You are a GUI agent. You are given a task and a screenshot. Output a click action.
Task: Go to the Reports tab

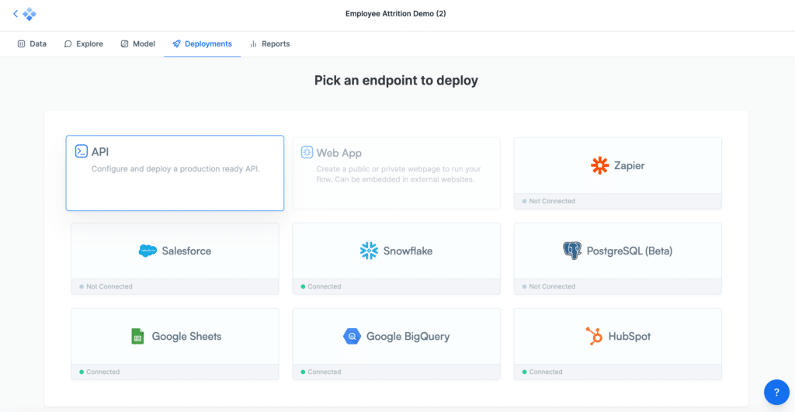(x=269, y=44)
